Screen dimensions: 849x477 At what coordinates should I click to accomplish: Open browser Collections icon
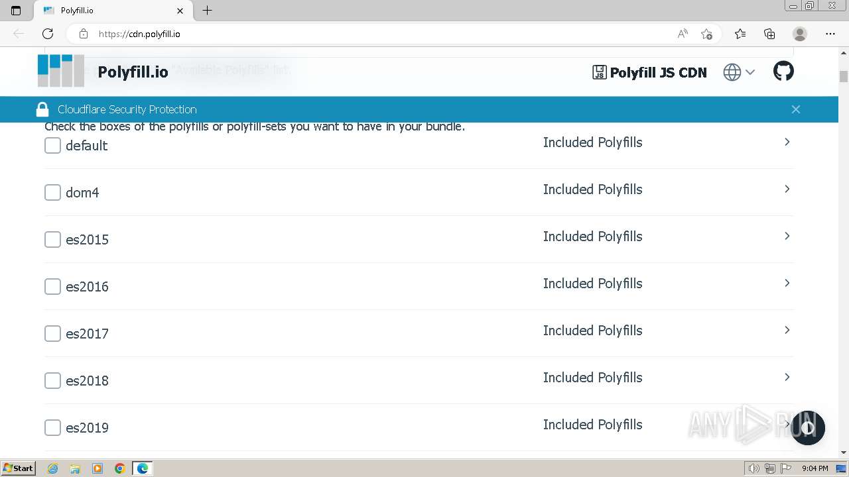coord(769,34)
